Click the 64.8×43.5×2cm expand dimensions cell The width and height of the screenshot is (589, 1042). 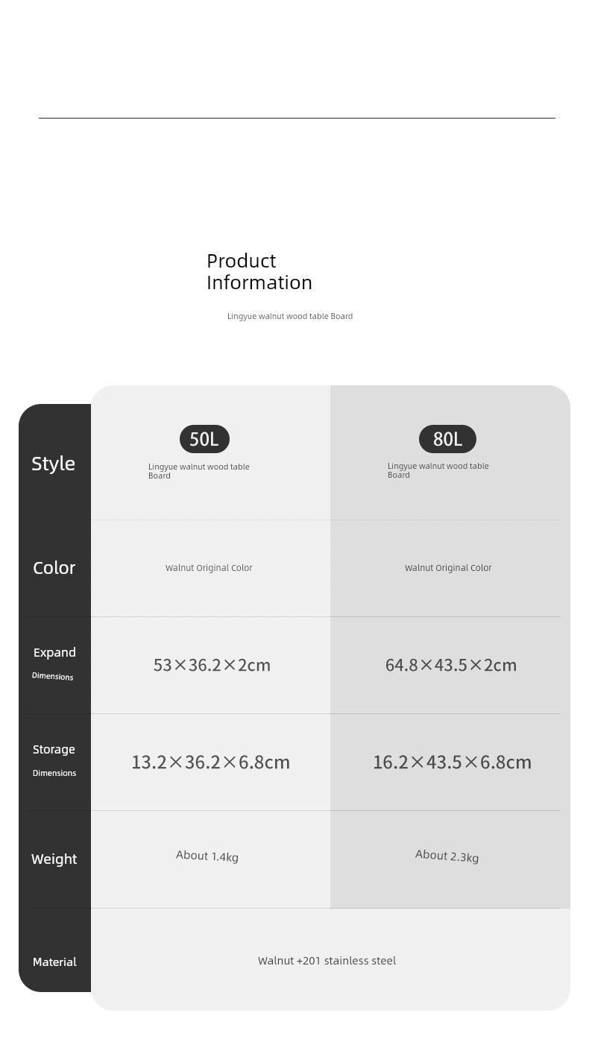coord(450,665)
